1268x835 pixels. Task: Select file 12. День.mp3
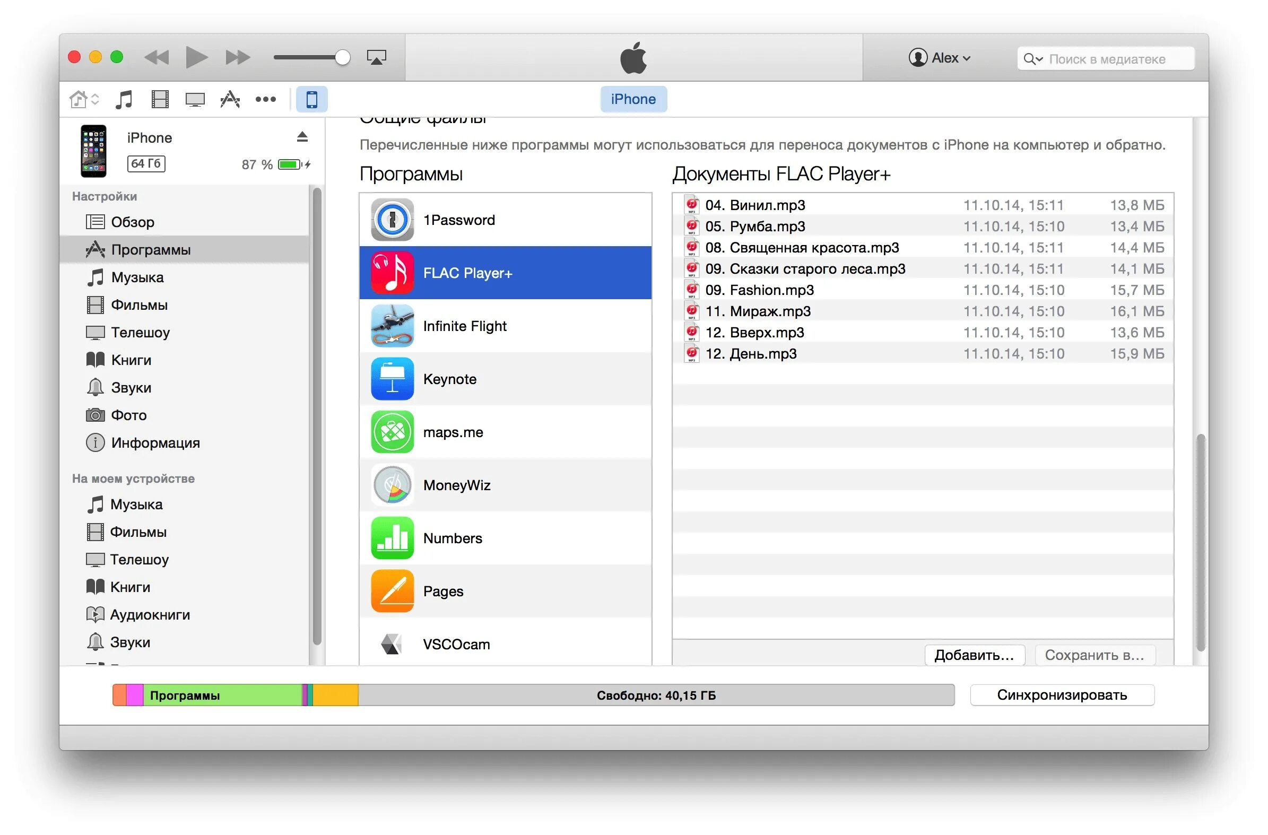(x=923, y=353)
